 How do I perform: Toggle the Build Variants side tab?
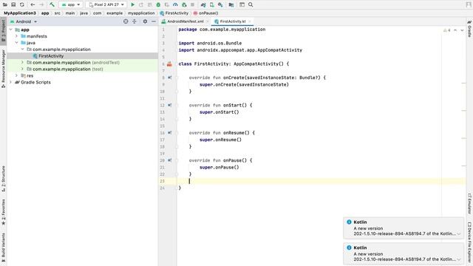3,248
